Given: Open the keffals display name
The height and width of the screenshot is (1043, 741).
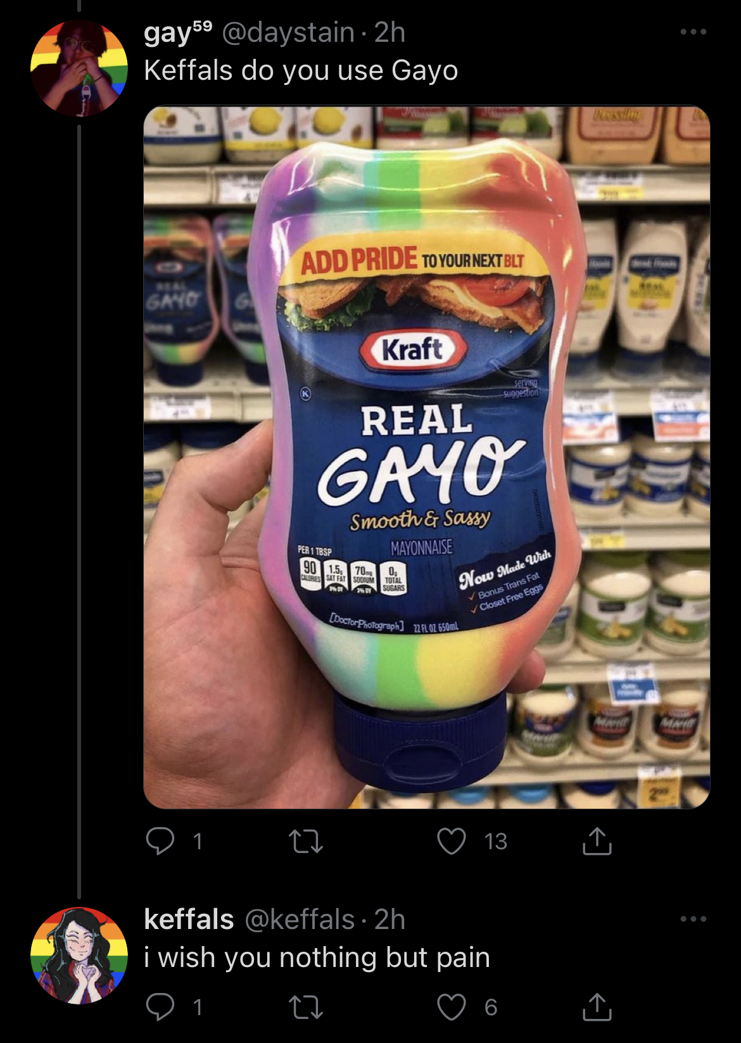Looking at the screenshot, I should point(189,920).
